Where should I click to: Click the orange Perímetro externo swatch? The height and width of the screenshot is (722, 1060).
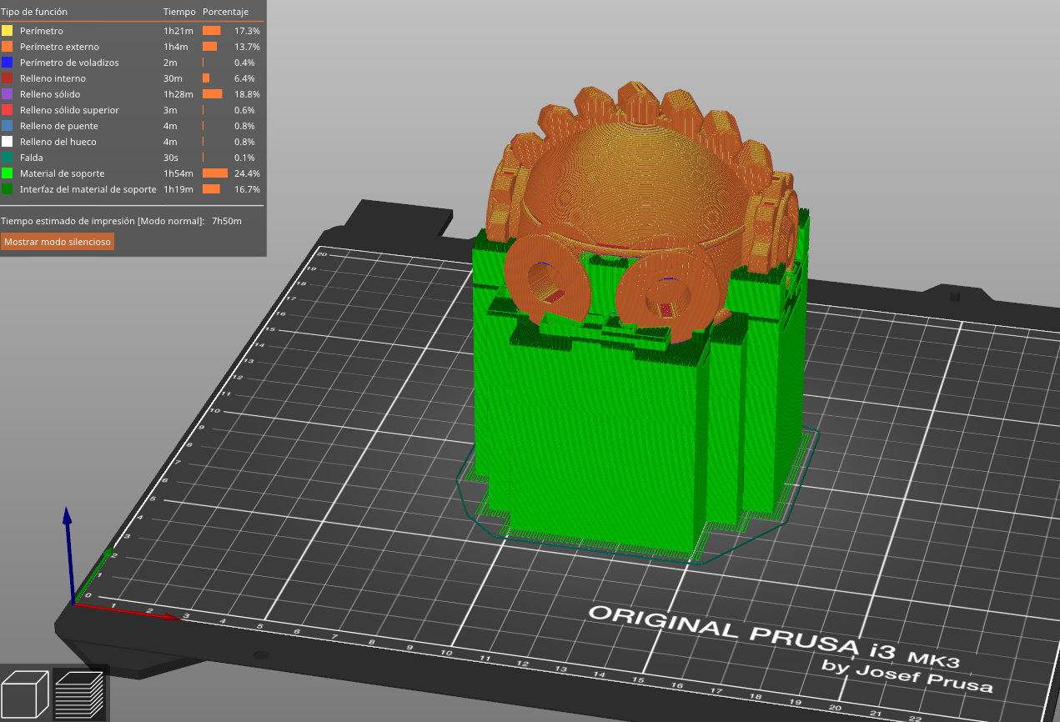(7, 46)
